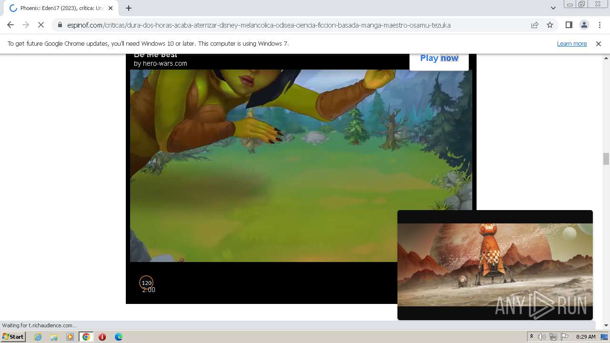This screenshot has width=610, height=343.
Task: Open Windows Media Player from taskbar
Action: [70, 337]
